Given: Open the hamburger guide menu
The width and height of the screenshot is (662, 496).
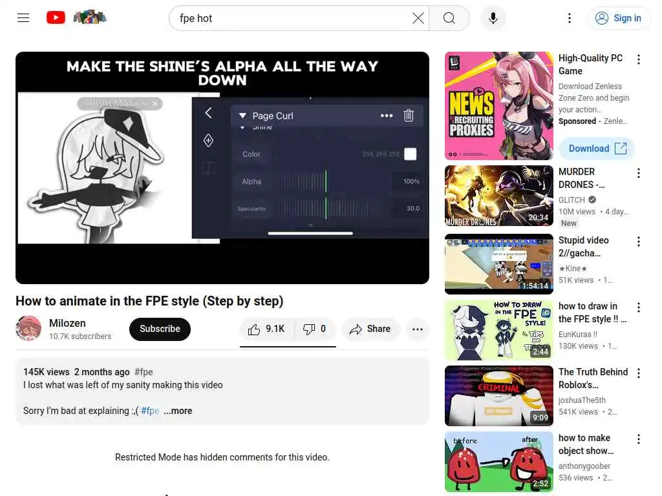Looking at the screenshot, I should click(23, 17).
